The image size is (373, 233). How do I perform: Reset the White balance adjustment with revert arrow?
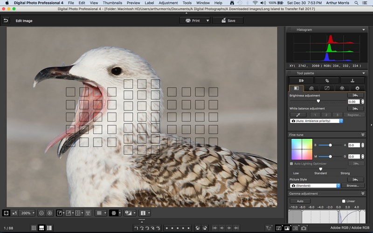355,109
